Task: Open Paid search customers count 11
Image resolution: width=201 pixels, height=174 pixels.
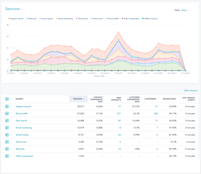Action: tap(156, 120)
